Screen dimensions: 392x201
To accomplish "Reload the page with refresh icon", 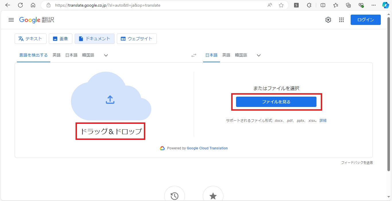I will click(x=20, y=5).
